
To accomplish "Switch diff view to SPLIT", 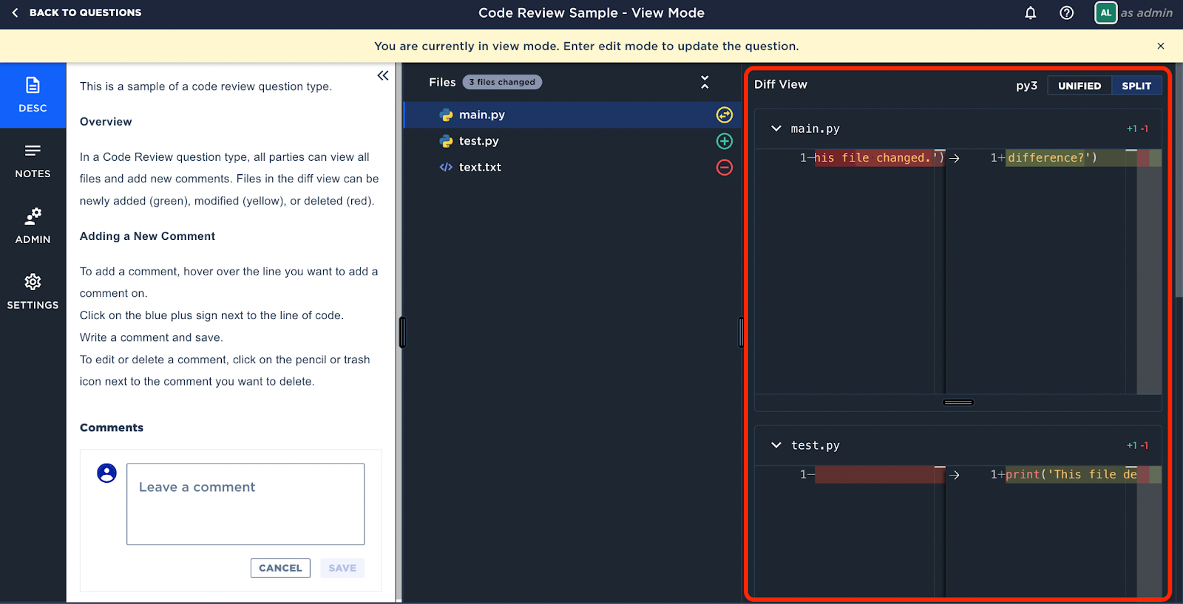I will click(1136, 86).
